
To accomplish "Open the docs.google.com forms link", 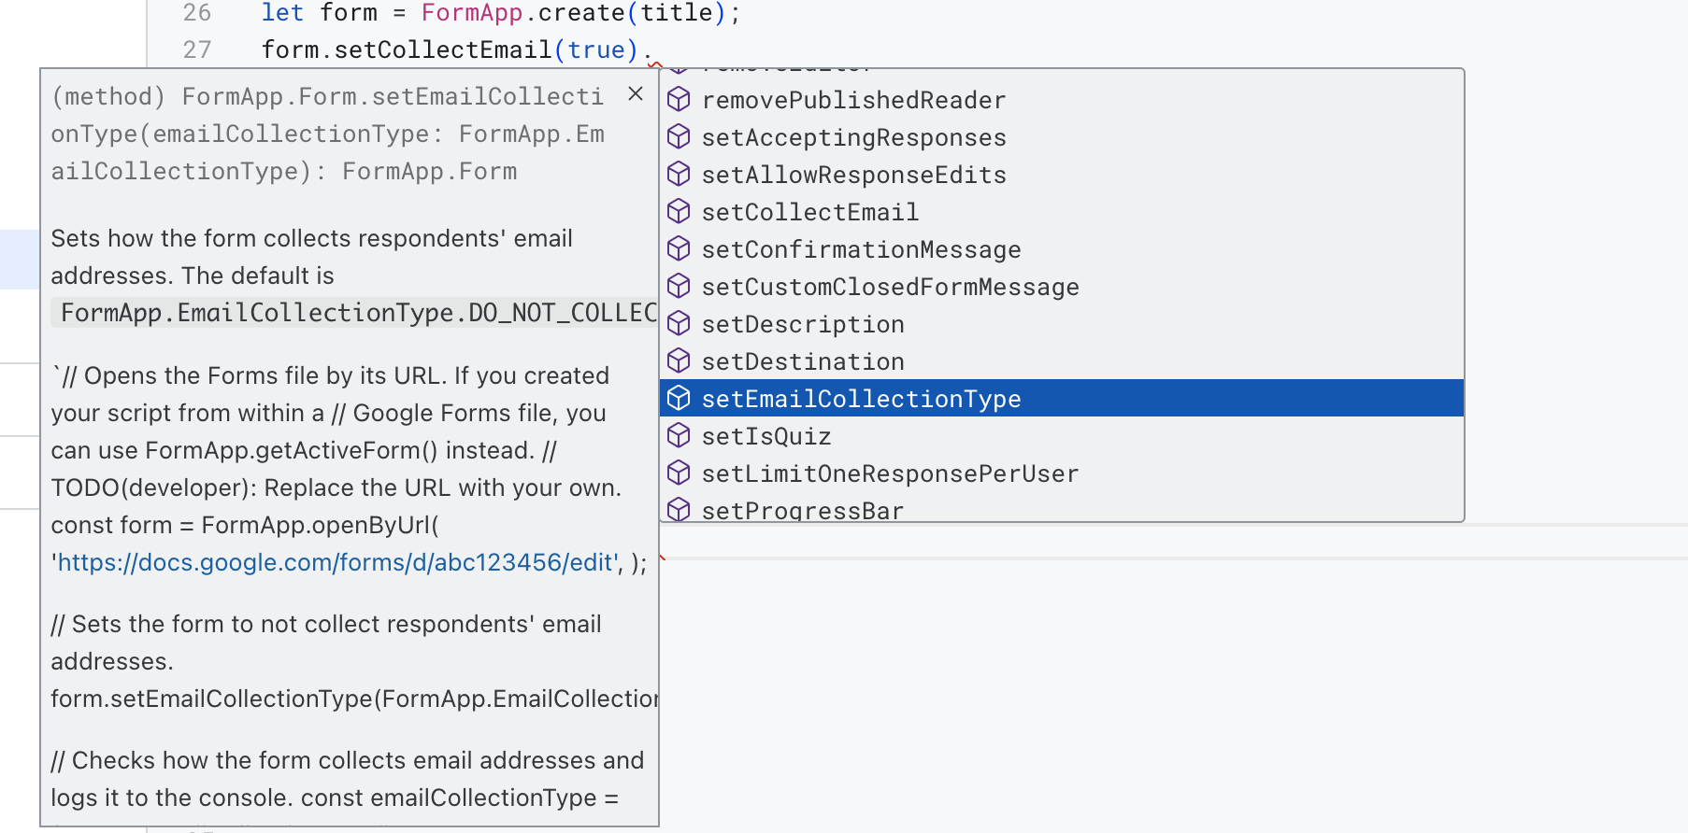I will point(336,562).
